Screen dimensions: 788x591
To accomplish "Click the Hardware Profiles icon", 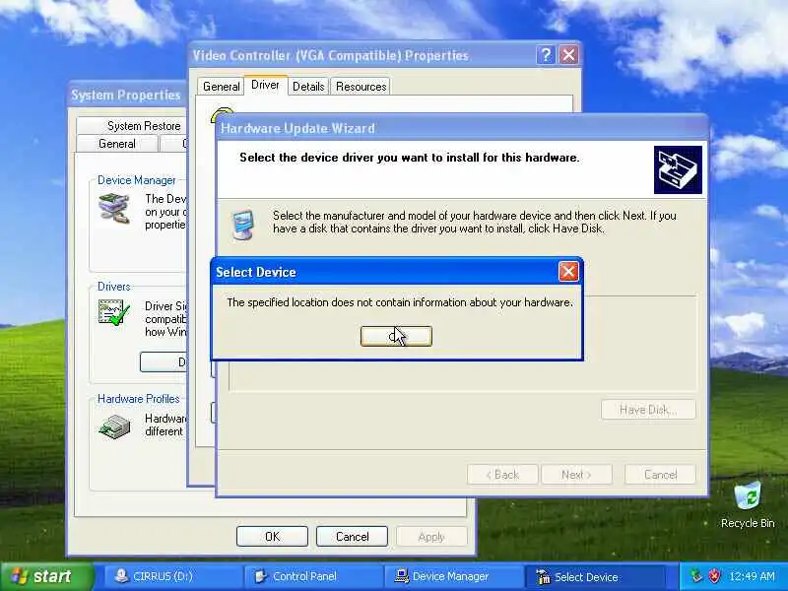I will [x=114, y=427].
